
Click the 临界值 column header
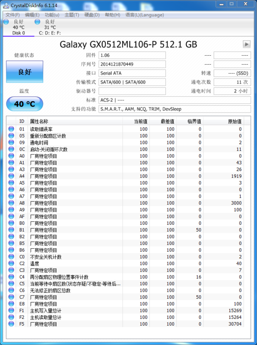[x=190, y=121]
